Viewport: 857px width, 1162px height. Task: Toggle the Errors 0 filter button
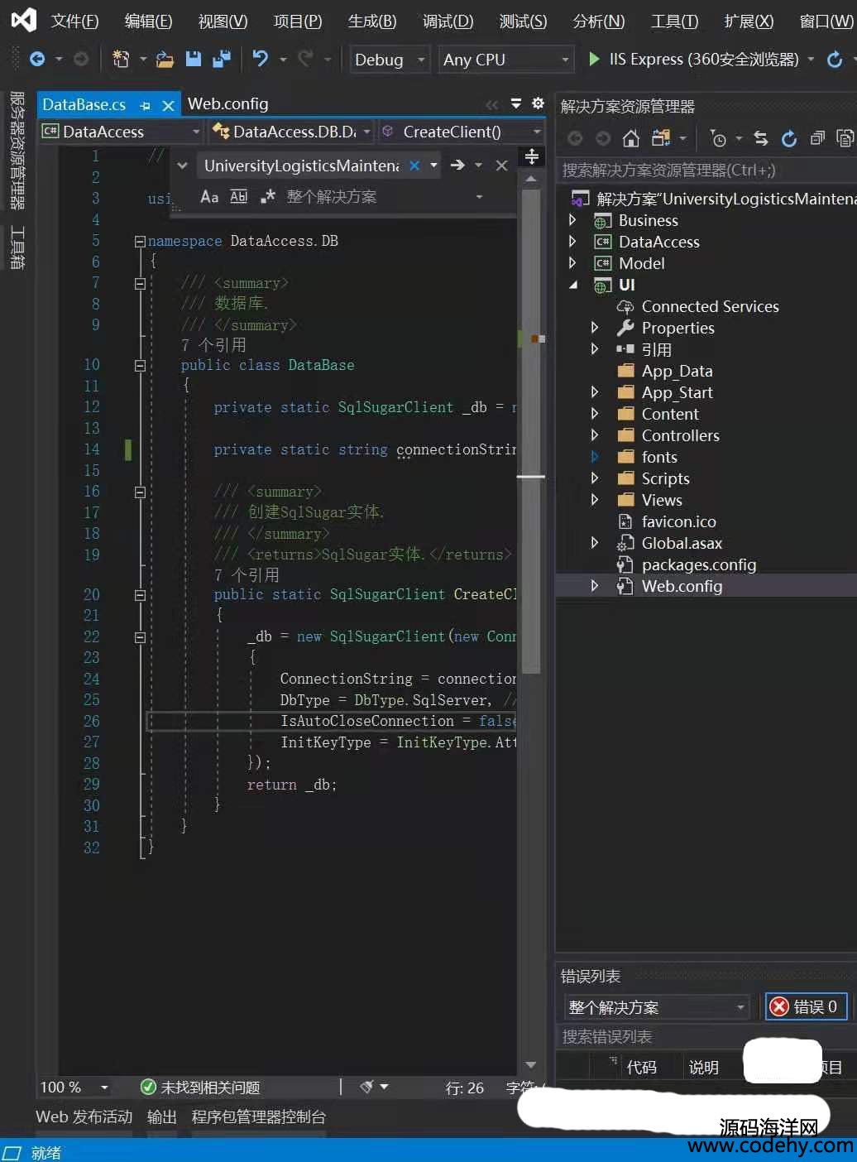[806, 1006]
